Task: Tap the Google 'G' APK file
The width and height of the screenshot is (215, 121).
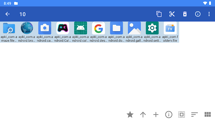Action: (x=98, y=32)
